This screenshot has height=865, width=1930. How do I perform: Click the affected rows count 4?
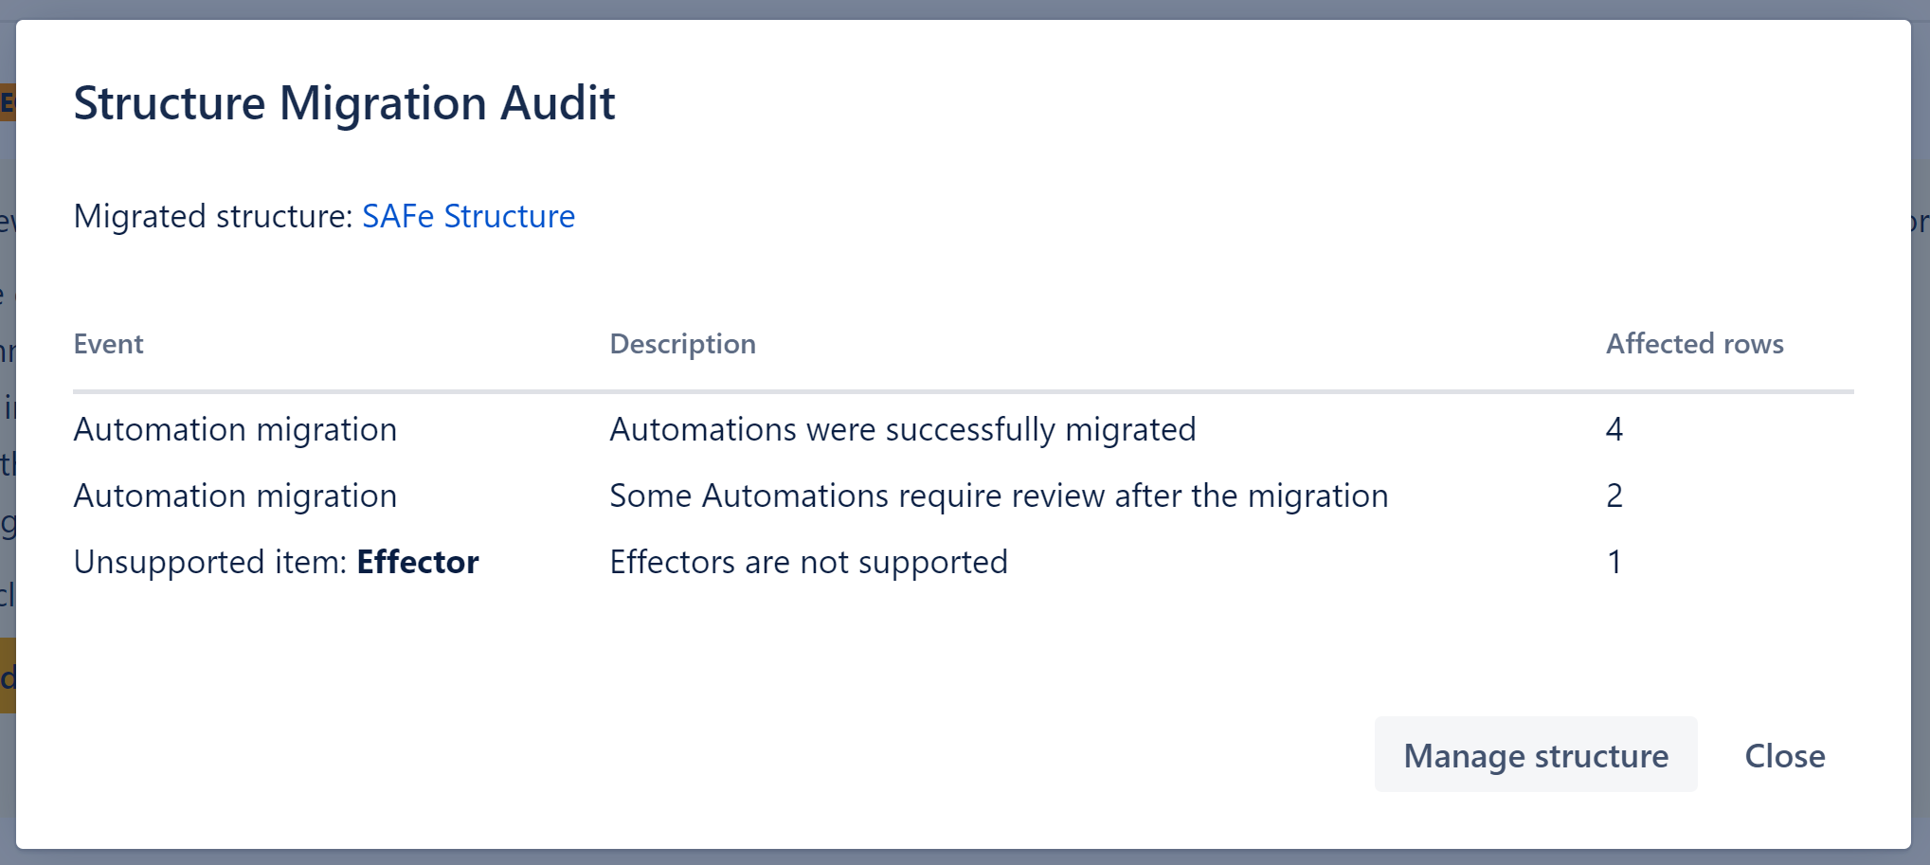click(1614, 429)
